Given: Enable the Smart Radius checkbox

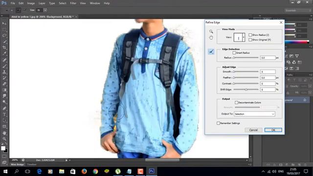Looking at the screenshot, I should [x=234, y=53].
